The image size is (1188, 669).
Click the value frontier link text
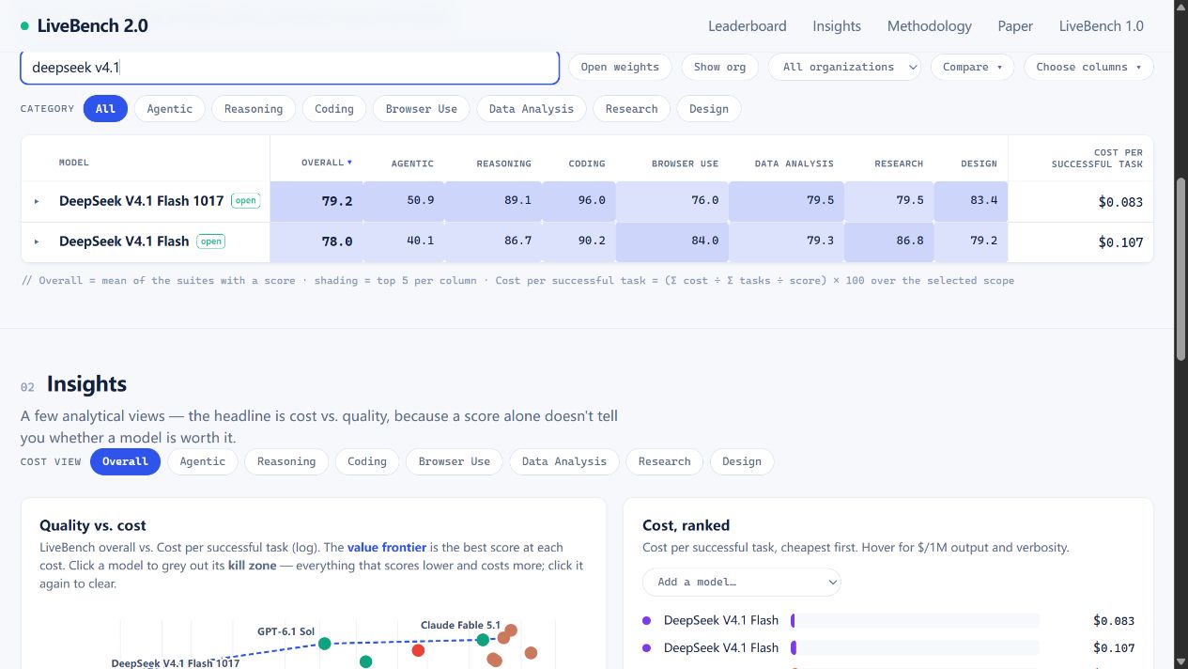pos(387,547)
